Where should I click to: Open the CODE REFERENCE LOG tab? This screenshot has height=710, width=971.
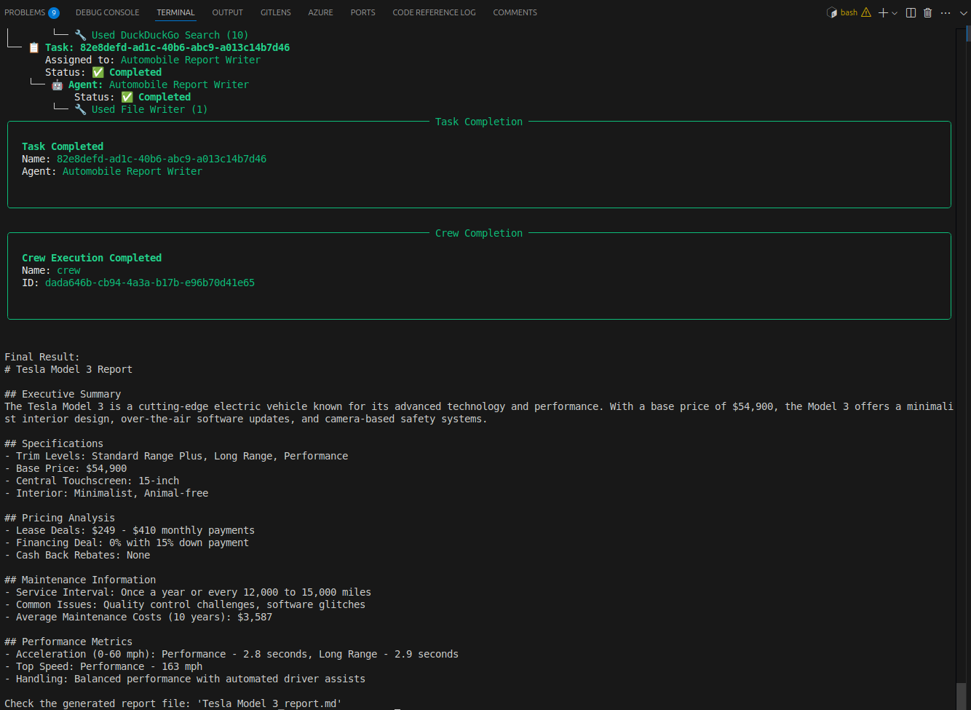pos(435,12)
